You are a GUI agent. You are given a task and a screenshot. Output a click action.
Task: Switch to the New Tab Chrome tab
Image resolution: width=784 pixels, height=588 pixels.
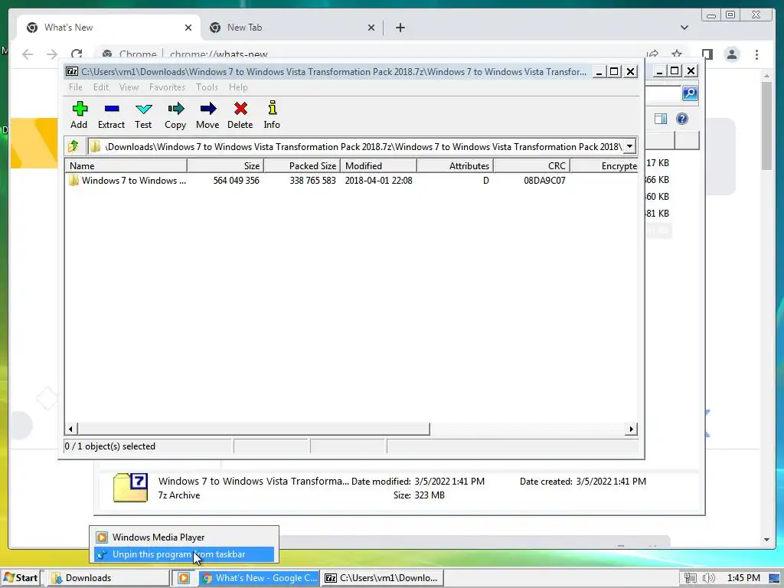point(293,28)
